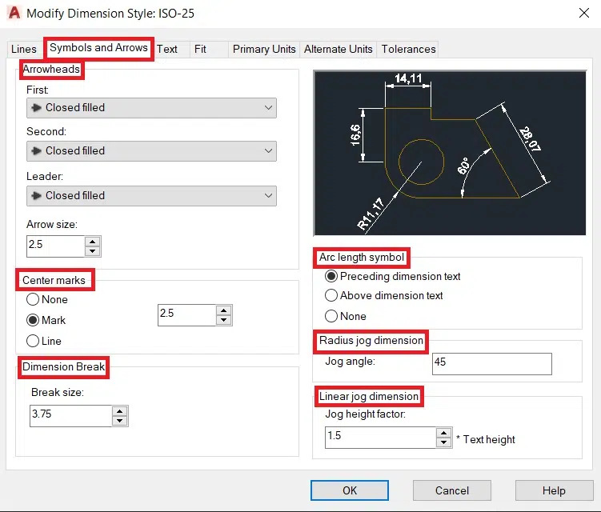Decrease Arrow size with down arrow
The width and height of the screenshot is (601, 512).
point(93,250)
